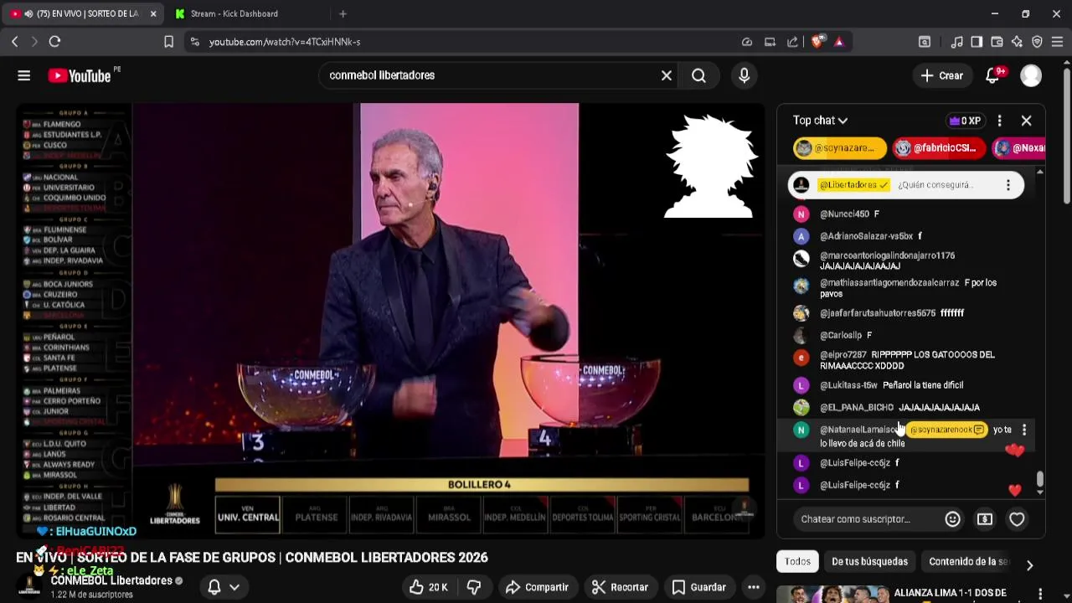Click the 0 XP crown badge
This screenshot has height=603, width=1072.
pyautogui.click(x=965, y=121)
